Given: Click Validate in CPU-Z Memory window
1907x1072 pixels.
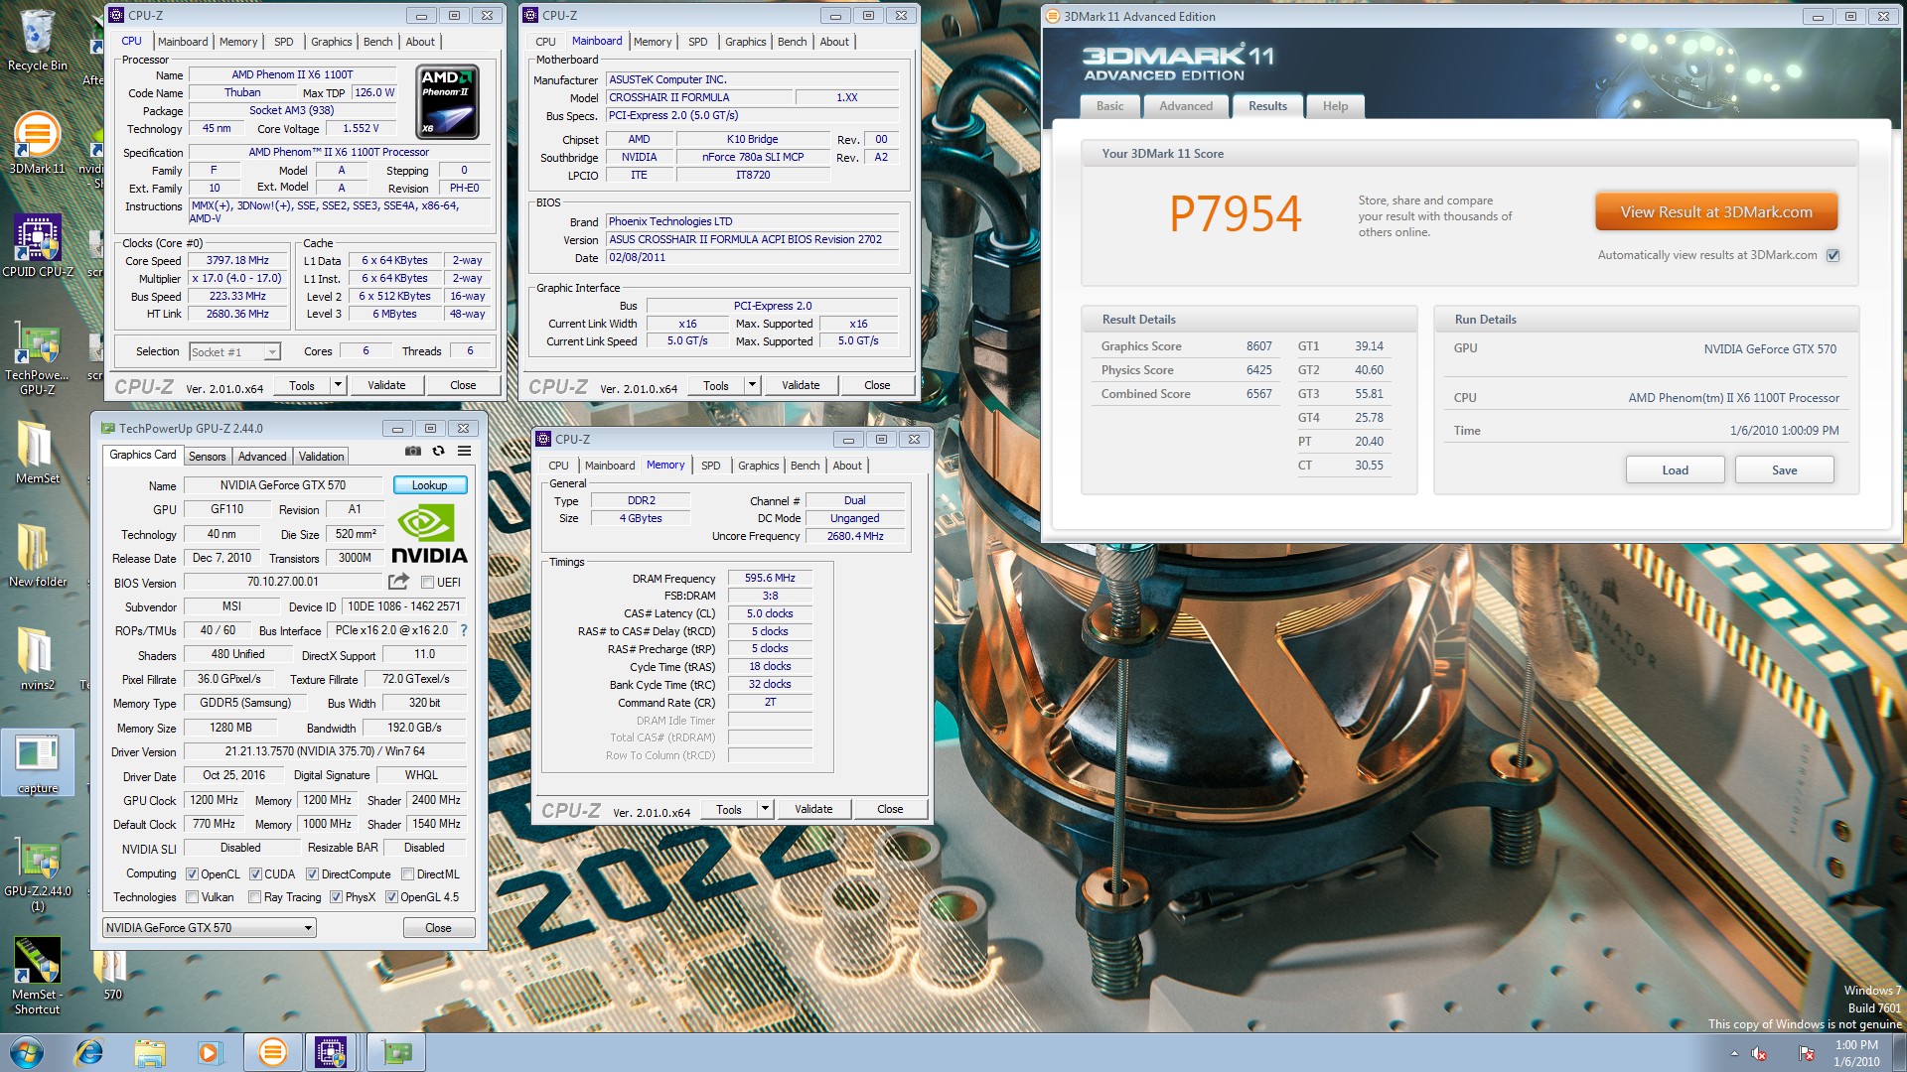Looking at the screenshot, I should point(813,809).
